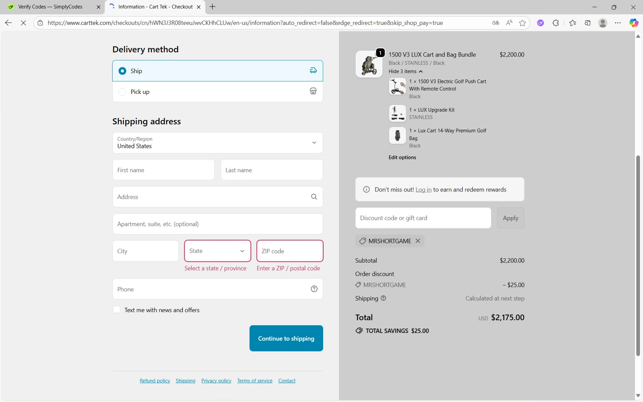Click the ZIP code field
This screenshot has height=402, width=643.
coord(290,251)
